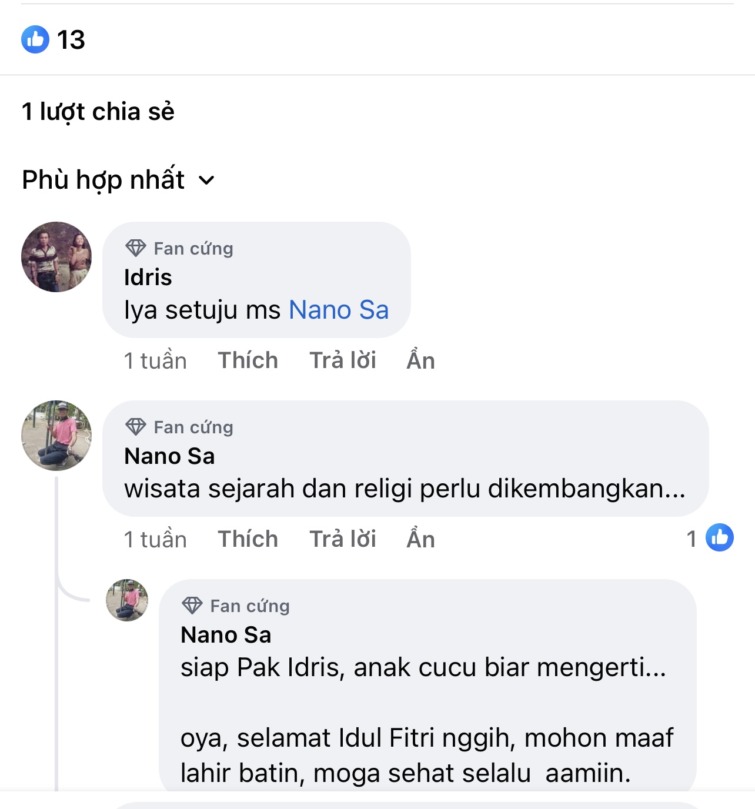The width and height of the screenshot is (755, 809).
Task: Open the Nano Sa name in the reply
Action: tap(226, 635)
